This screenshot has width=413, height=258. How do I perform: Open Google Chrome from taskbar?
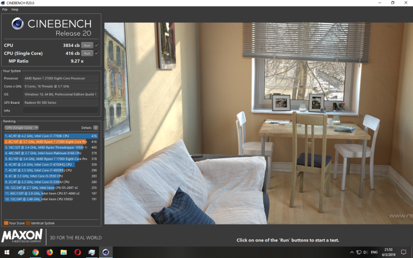click(x=35, y=252)
